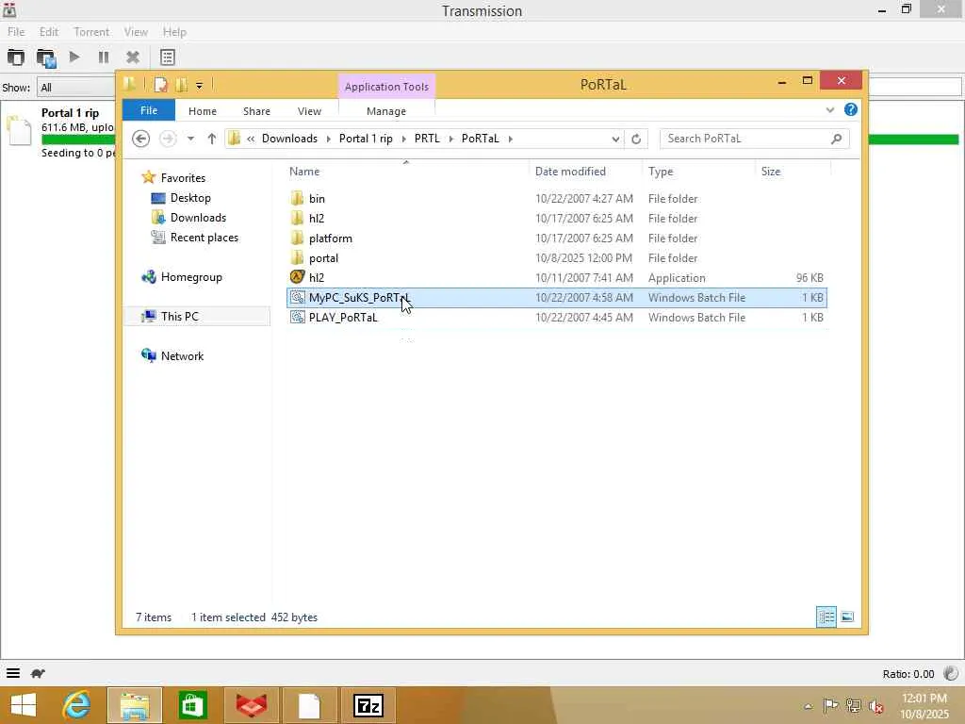965x724 pixels.
Task: Open Transmission Edit menu
Action: [x=49, y=31]
